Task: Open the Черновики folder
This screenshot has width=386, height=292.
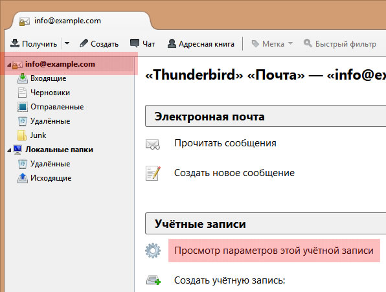Action: tap(51, 93)
